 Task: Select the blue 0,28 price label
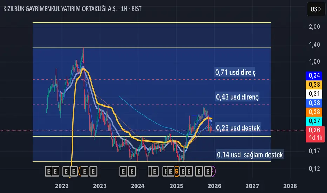point(314,103)
